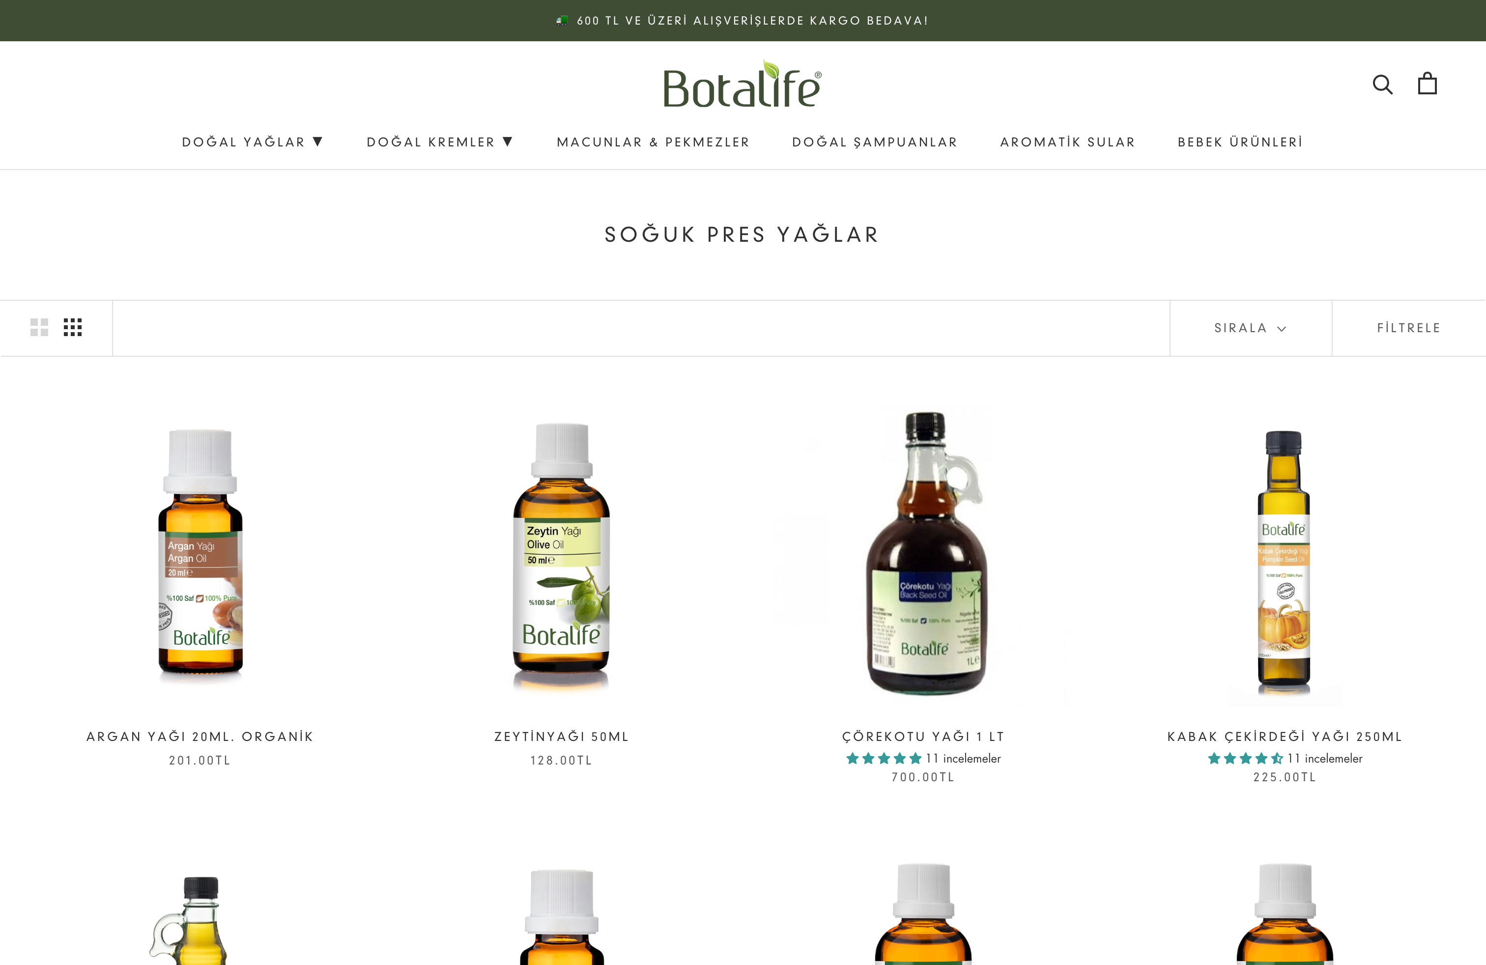Viewport: 1486px width, 965px height.
Task: Open Aromatik Sular category
Action: (1068, 142)
